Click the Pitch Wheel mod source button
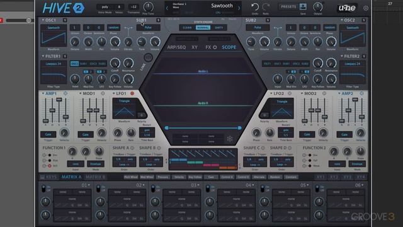 (131, 177)
